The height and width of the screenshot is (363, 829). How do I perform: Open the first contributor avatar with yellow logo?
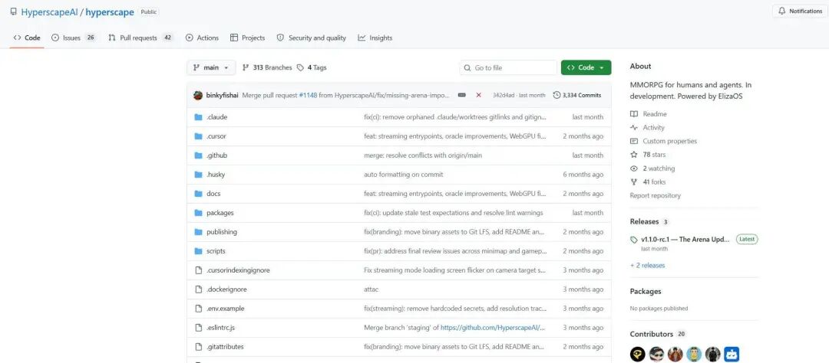click(638, 354)
